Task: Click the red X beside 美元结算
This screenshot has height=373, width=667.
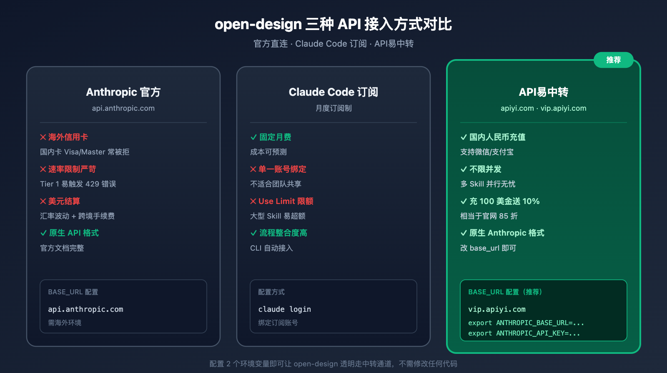Action: pyautogui.click(x=43, y=201)
